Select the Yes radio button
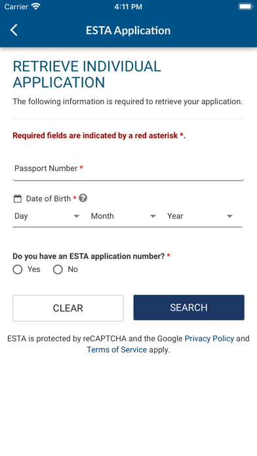 [x=18, y=269]
